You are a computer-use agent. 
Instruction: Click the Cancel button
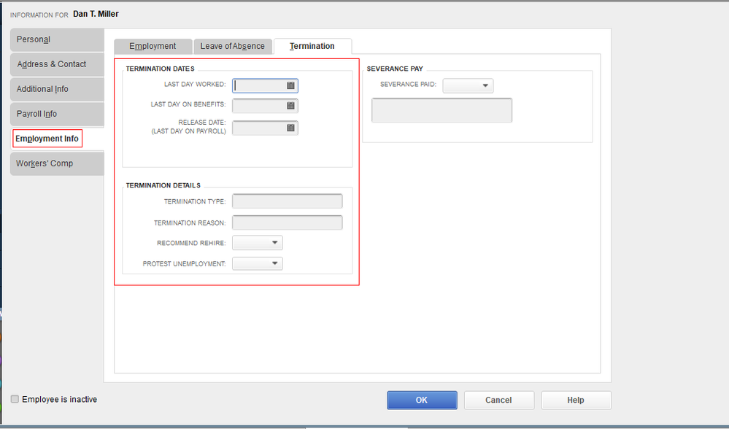(x=499, y=400)
